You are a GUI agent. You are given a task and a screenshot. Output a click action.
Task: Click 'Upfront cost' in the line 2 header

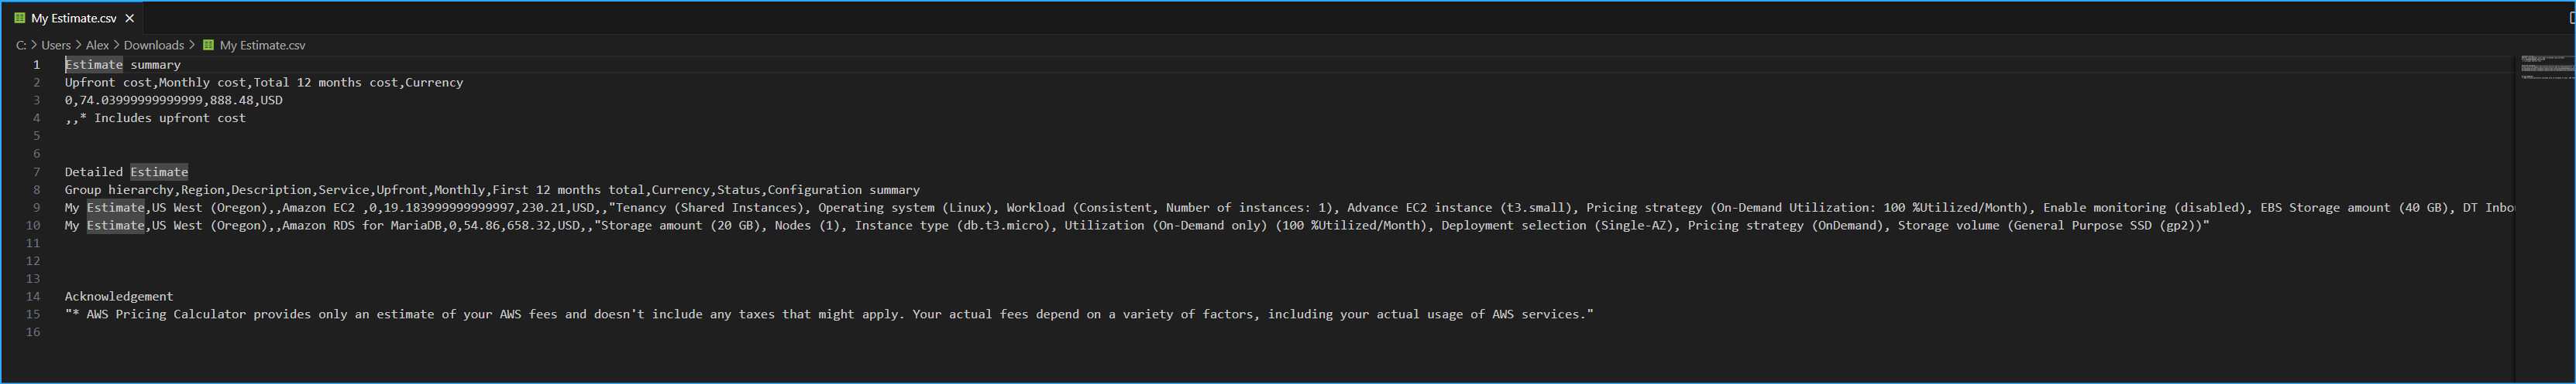tap(108, 83)
